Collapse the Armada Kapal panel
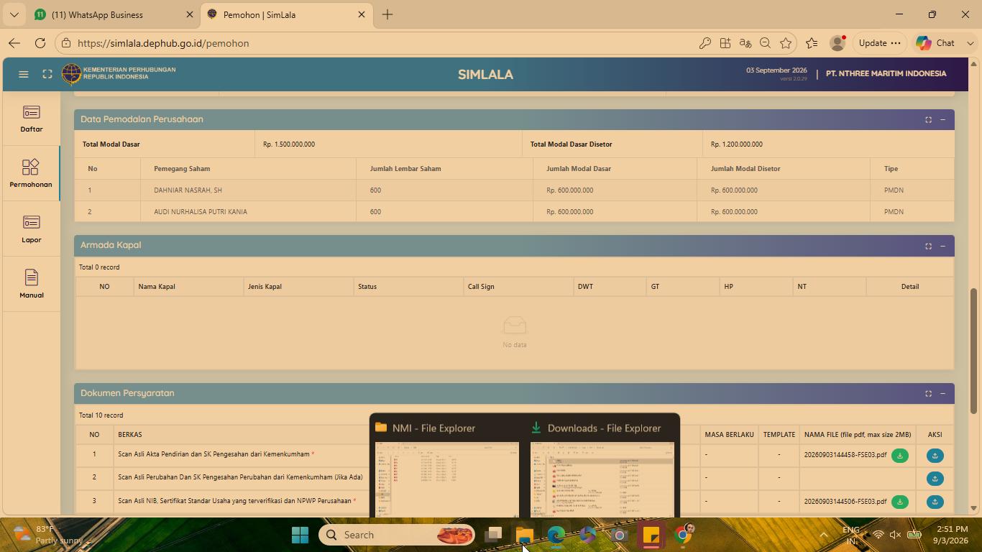 click(x=942, y=246)
